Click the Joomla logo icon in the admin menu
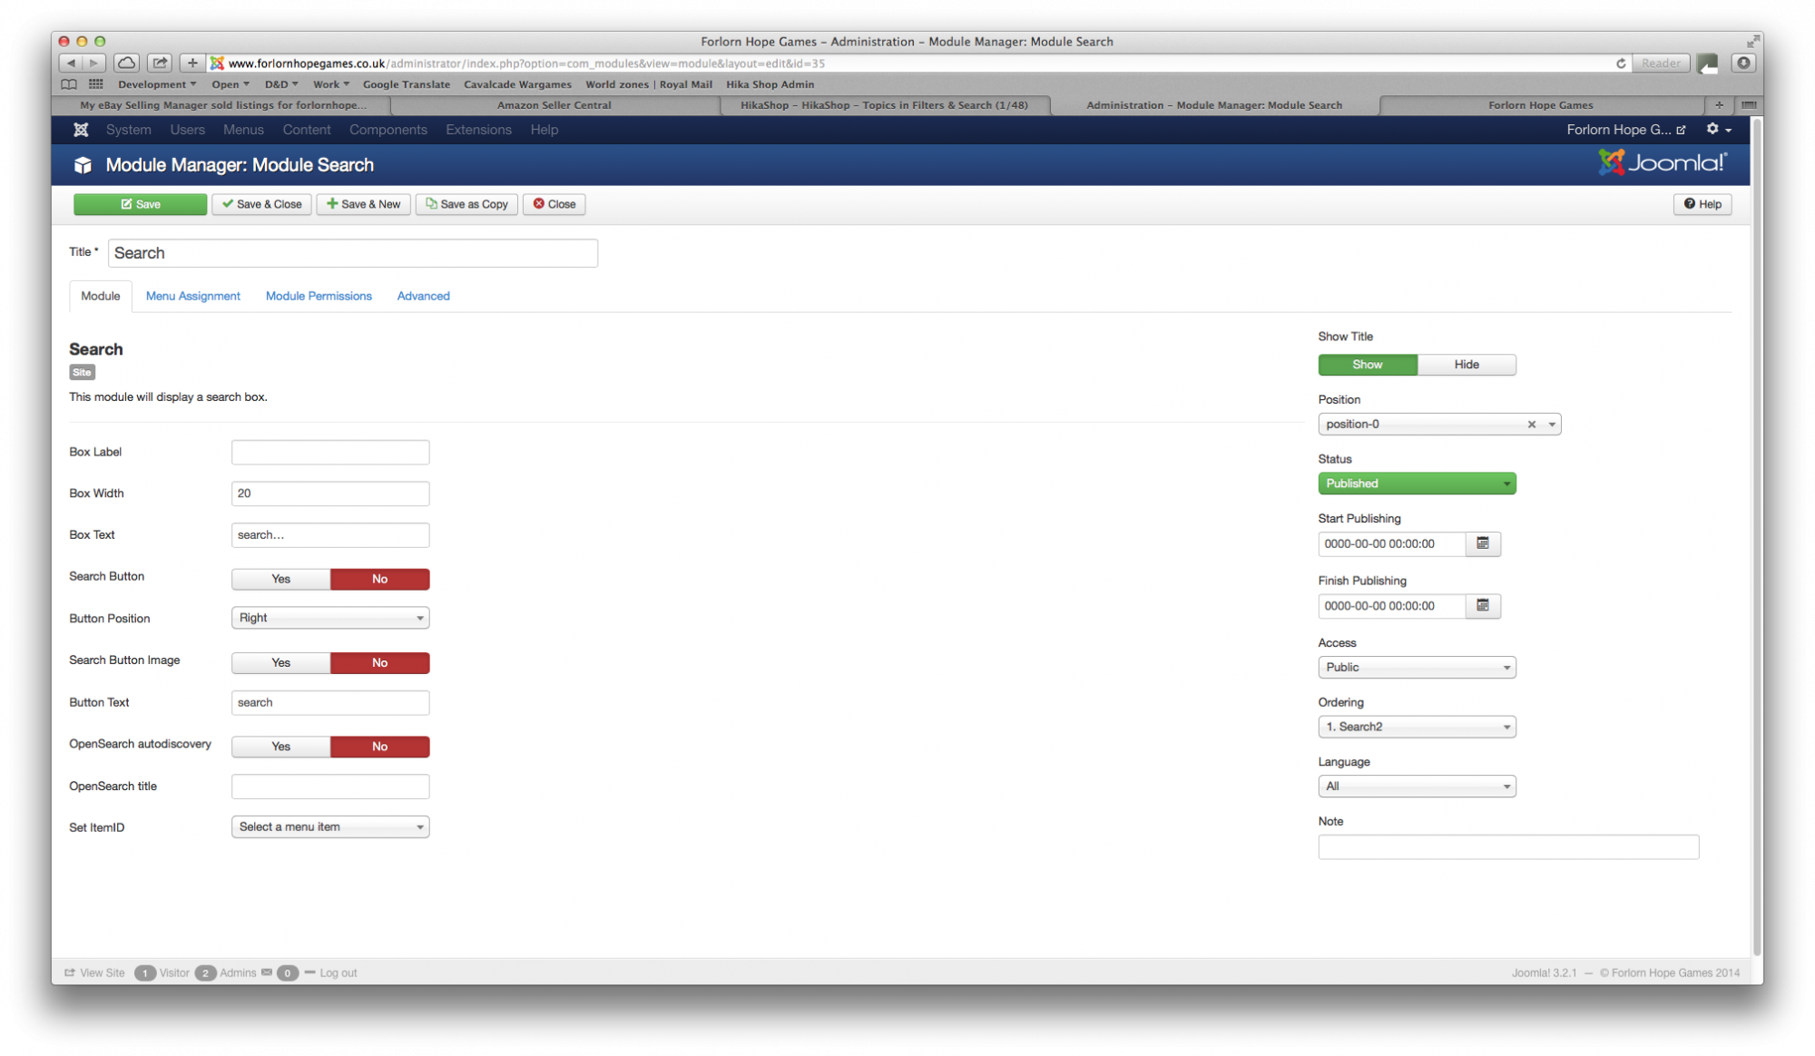The image size is (1815, 1056). [x=81, y=130]
